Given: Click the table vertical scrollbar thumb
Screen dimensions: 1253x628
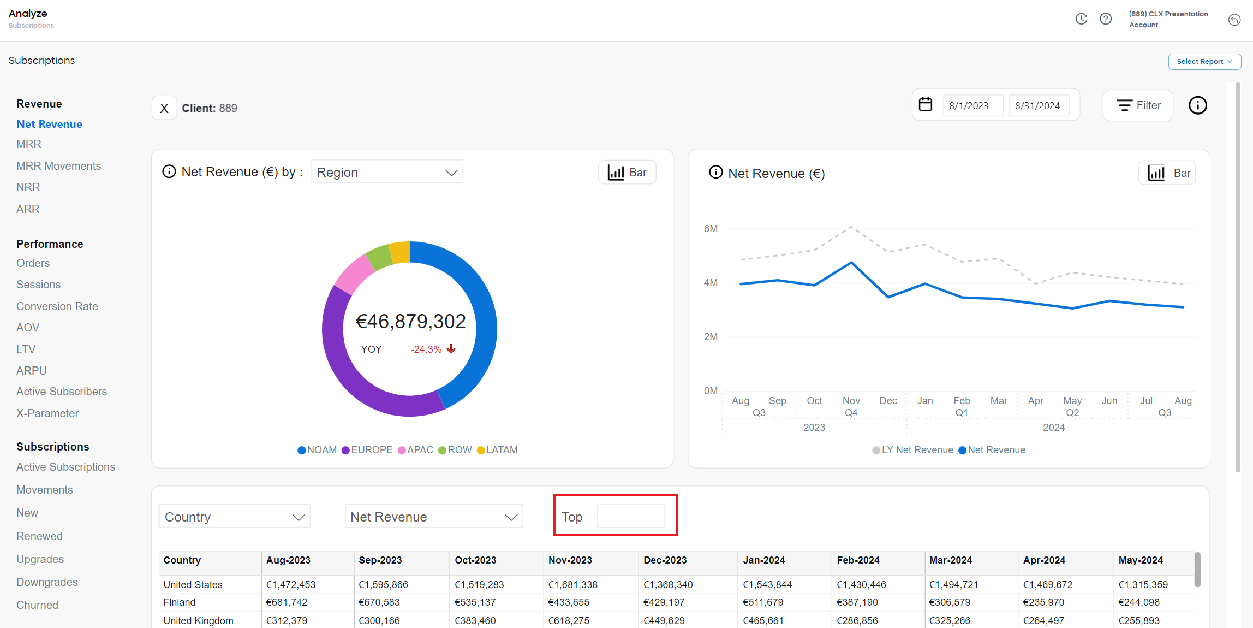Looking at the screenshot, I should [x=1197, y=569].
